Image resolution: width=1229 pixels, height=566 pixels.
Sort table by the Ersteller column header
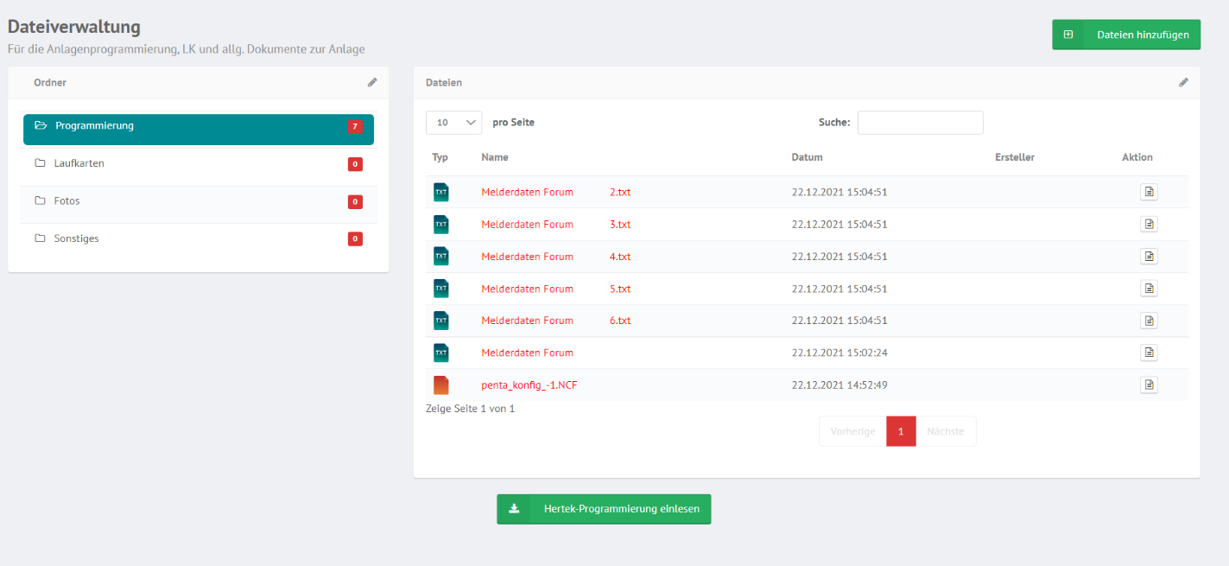click(1015, 157)
